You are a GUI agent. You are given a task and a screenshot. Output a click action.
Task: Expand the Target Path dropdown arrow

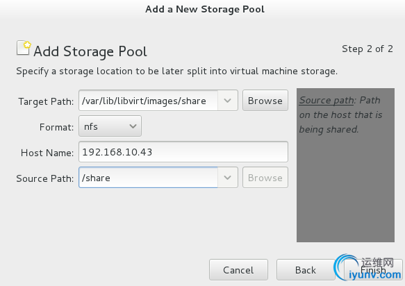pos(228,101)
